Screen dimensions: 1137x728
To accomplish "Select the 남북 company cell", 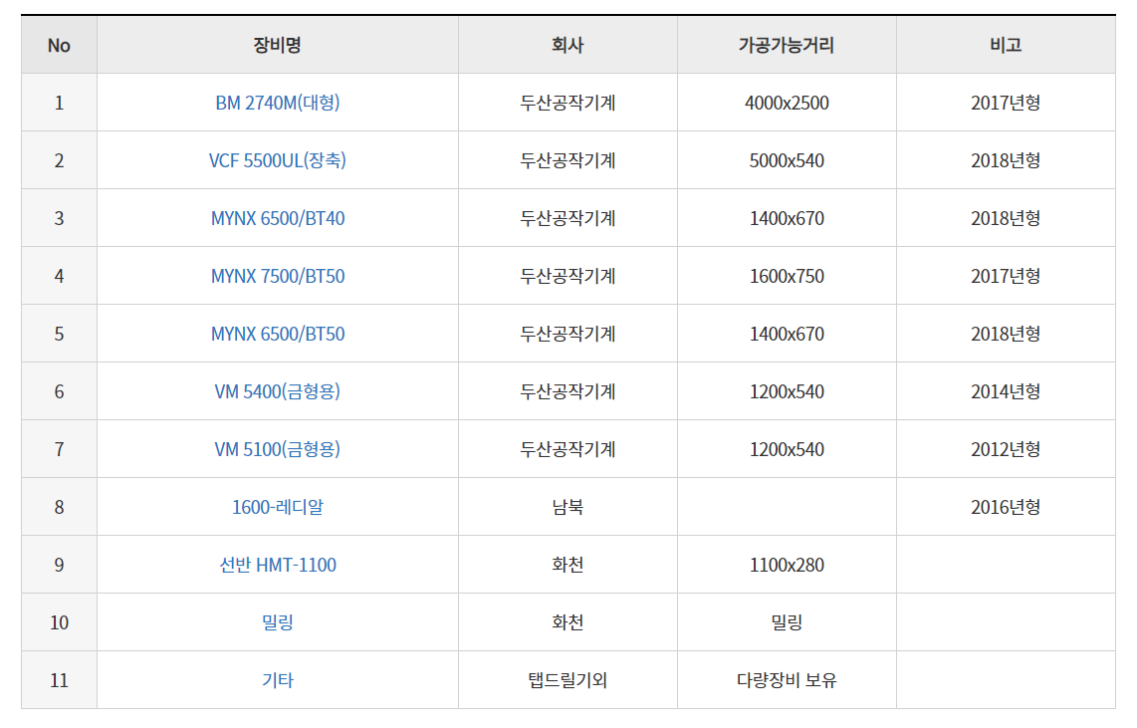I will pos(568,507).
